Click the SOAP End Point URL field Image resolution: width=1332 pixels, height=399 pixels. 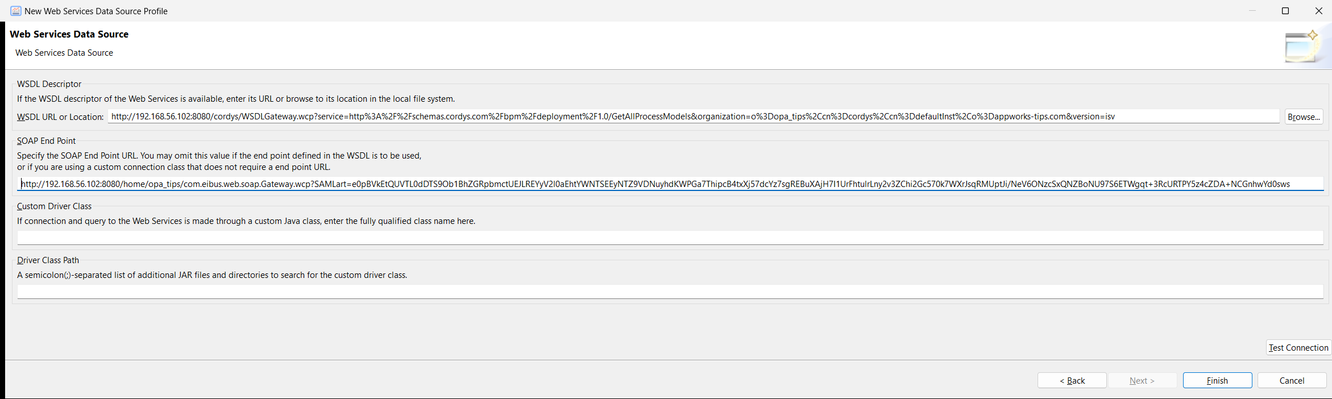pyautogui.click(x=671, y=184)
